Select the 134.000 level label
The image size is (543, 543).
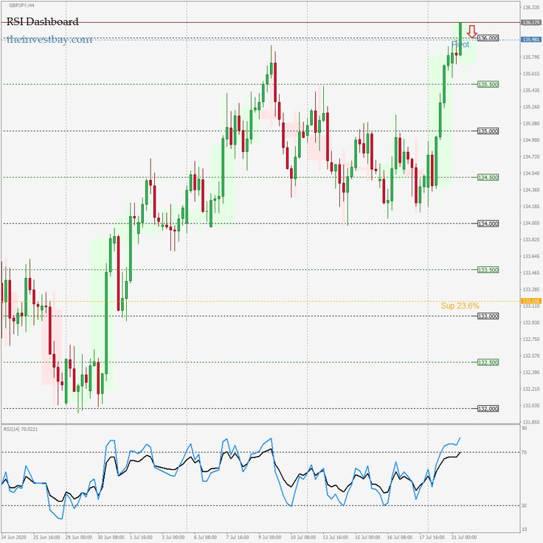(488, 224)
